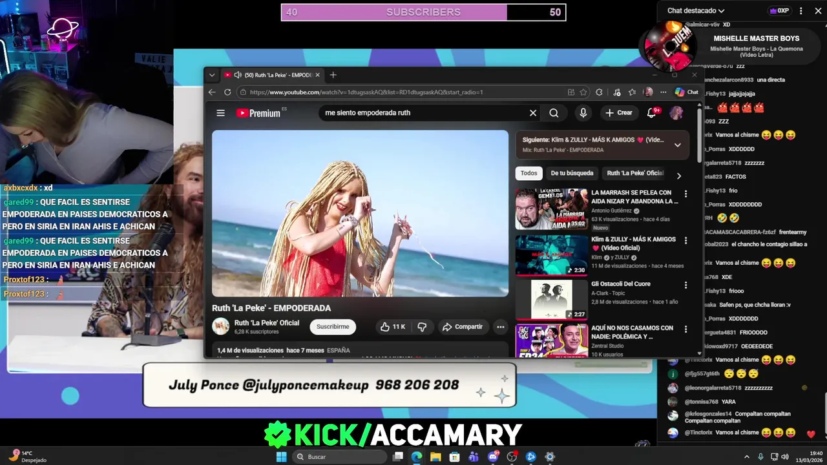The image size is (827, 465).
Task: Click the '1,4 M de visualizaciones' text
Action: click(250, 351)
